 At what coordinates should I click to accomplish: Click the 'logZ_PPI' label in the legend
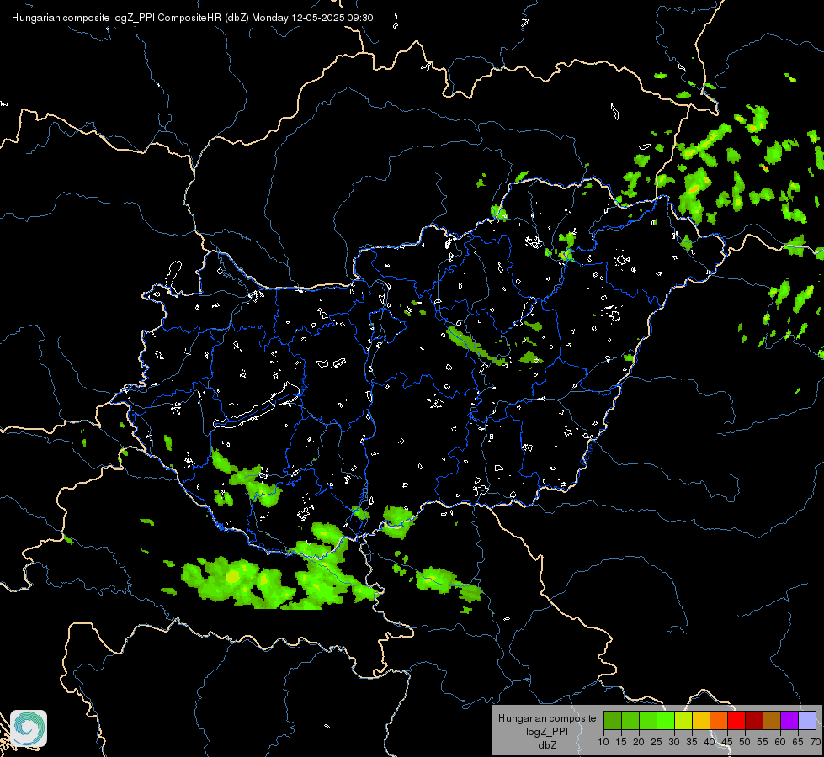point(547,732)
